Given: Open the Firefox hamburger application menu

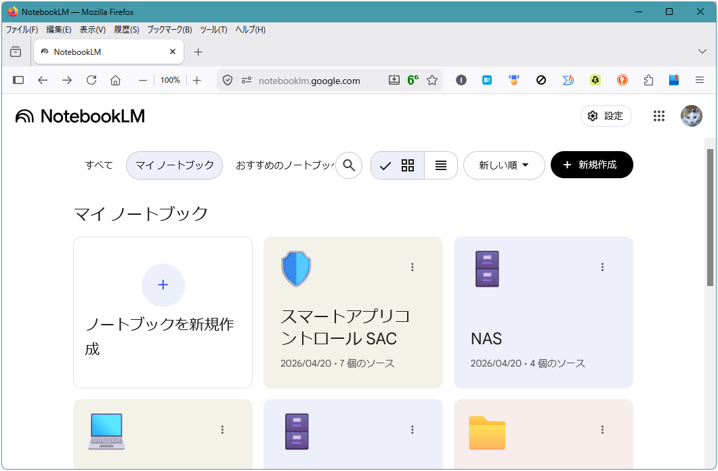Looking at the screenshot, I should tap(699, 80).
